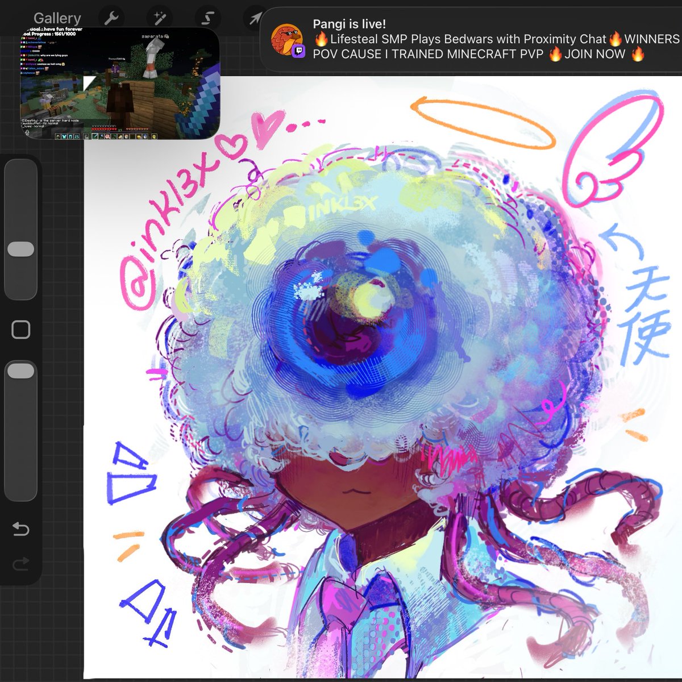Open the Actions wrench menu
The image size is (682, 682).
[x=111, y=18]
